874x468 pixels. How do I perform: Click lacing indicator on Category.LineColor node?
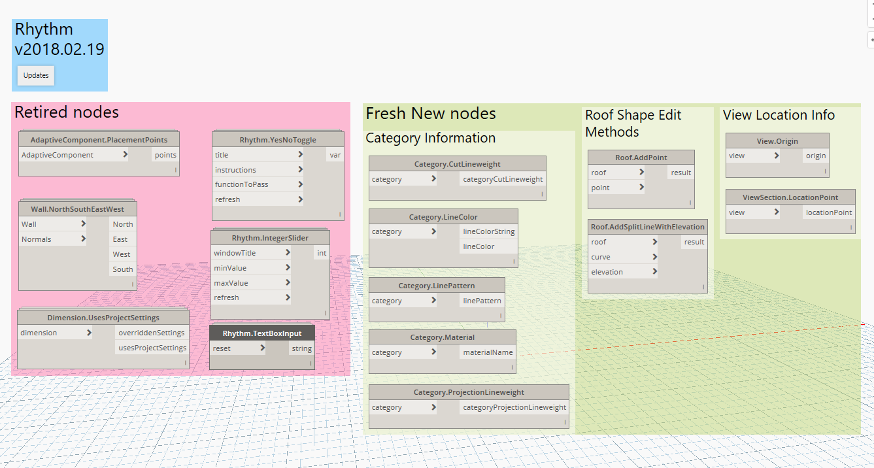(x=514, y=261)
